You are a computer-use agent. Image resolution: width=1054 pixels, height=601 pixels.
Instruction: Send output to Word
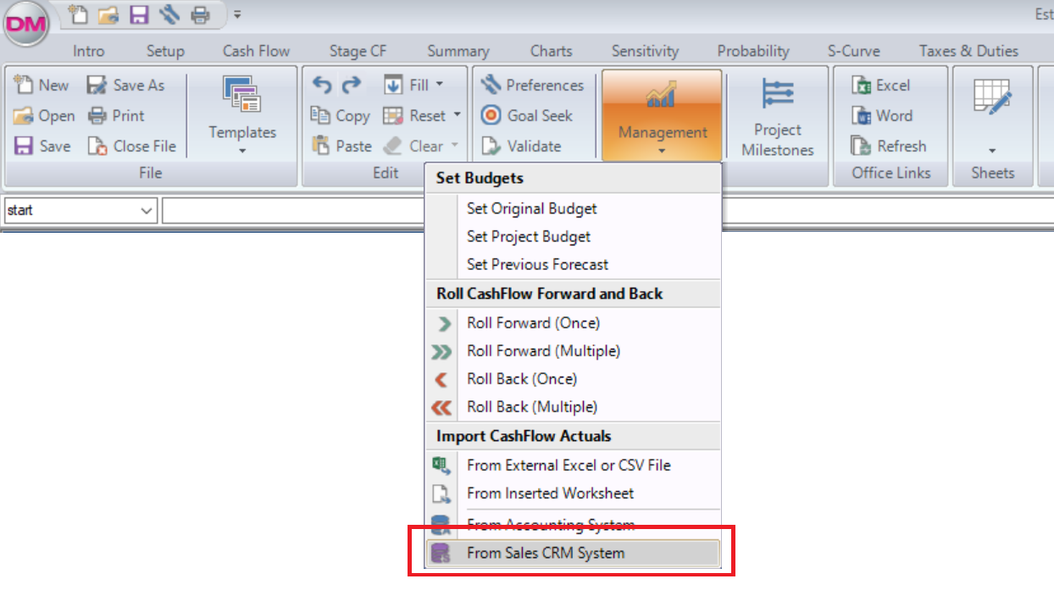(885, 115)
